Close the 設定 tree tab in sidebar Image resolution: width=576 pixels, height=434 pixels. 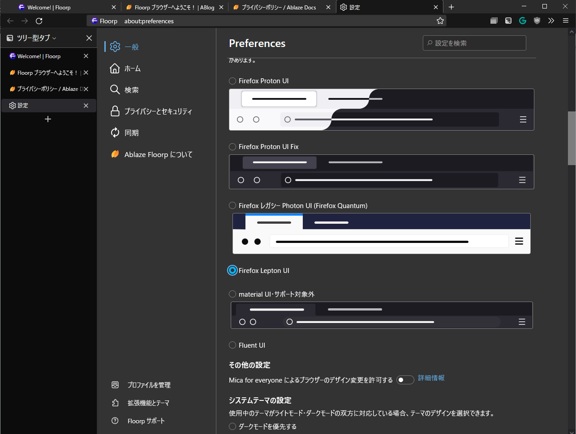point(86,106)
